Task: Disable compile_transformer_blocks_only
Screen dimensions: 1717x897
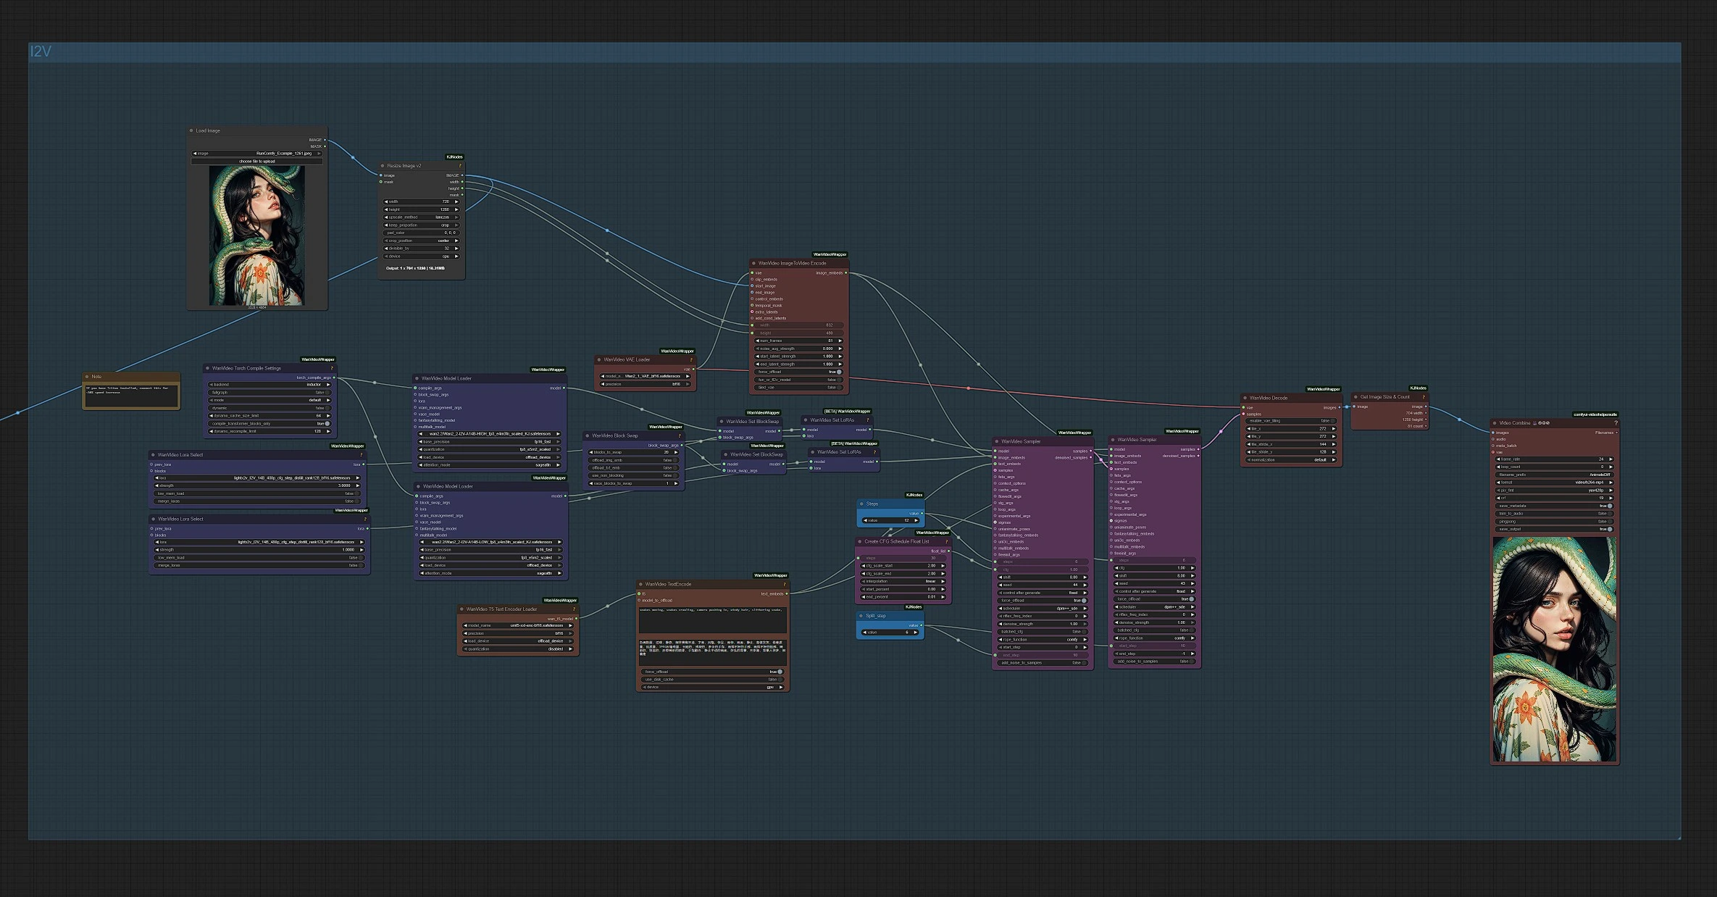Action: [x=270, y=424]
